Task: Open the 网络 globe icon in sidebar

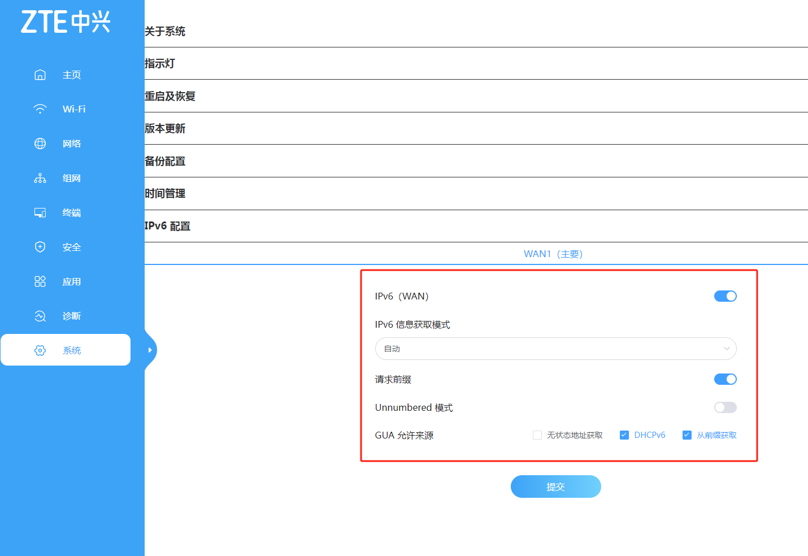Action: 40,144
